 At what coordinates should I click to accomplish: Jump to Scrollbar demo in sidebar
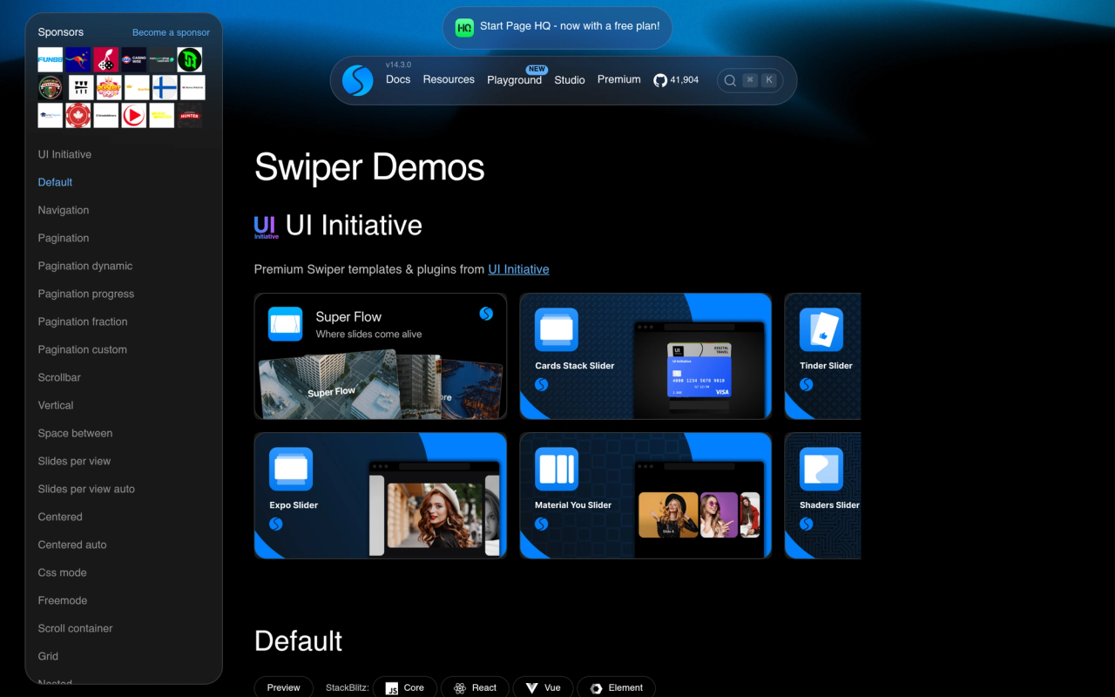click(59, 377)
